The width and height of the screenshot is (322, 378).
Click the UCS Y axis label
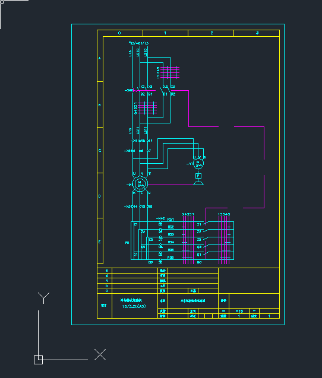click(43, 298)
